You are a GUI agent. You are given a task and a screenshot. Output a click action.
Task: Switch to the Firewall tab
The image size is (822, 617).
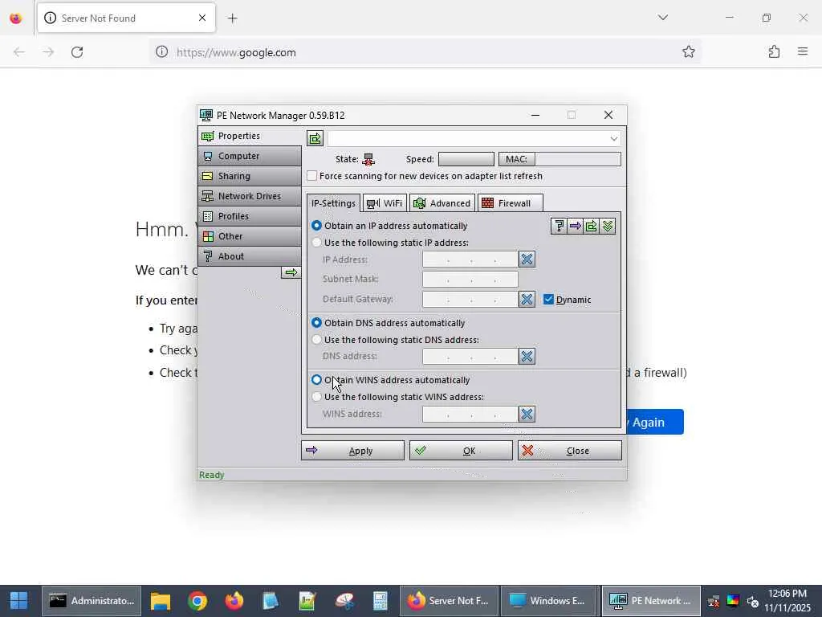point(510,203)
